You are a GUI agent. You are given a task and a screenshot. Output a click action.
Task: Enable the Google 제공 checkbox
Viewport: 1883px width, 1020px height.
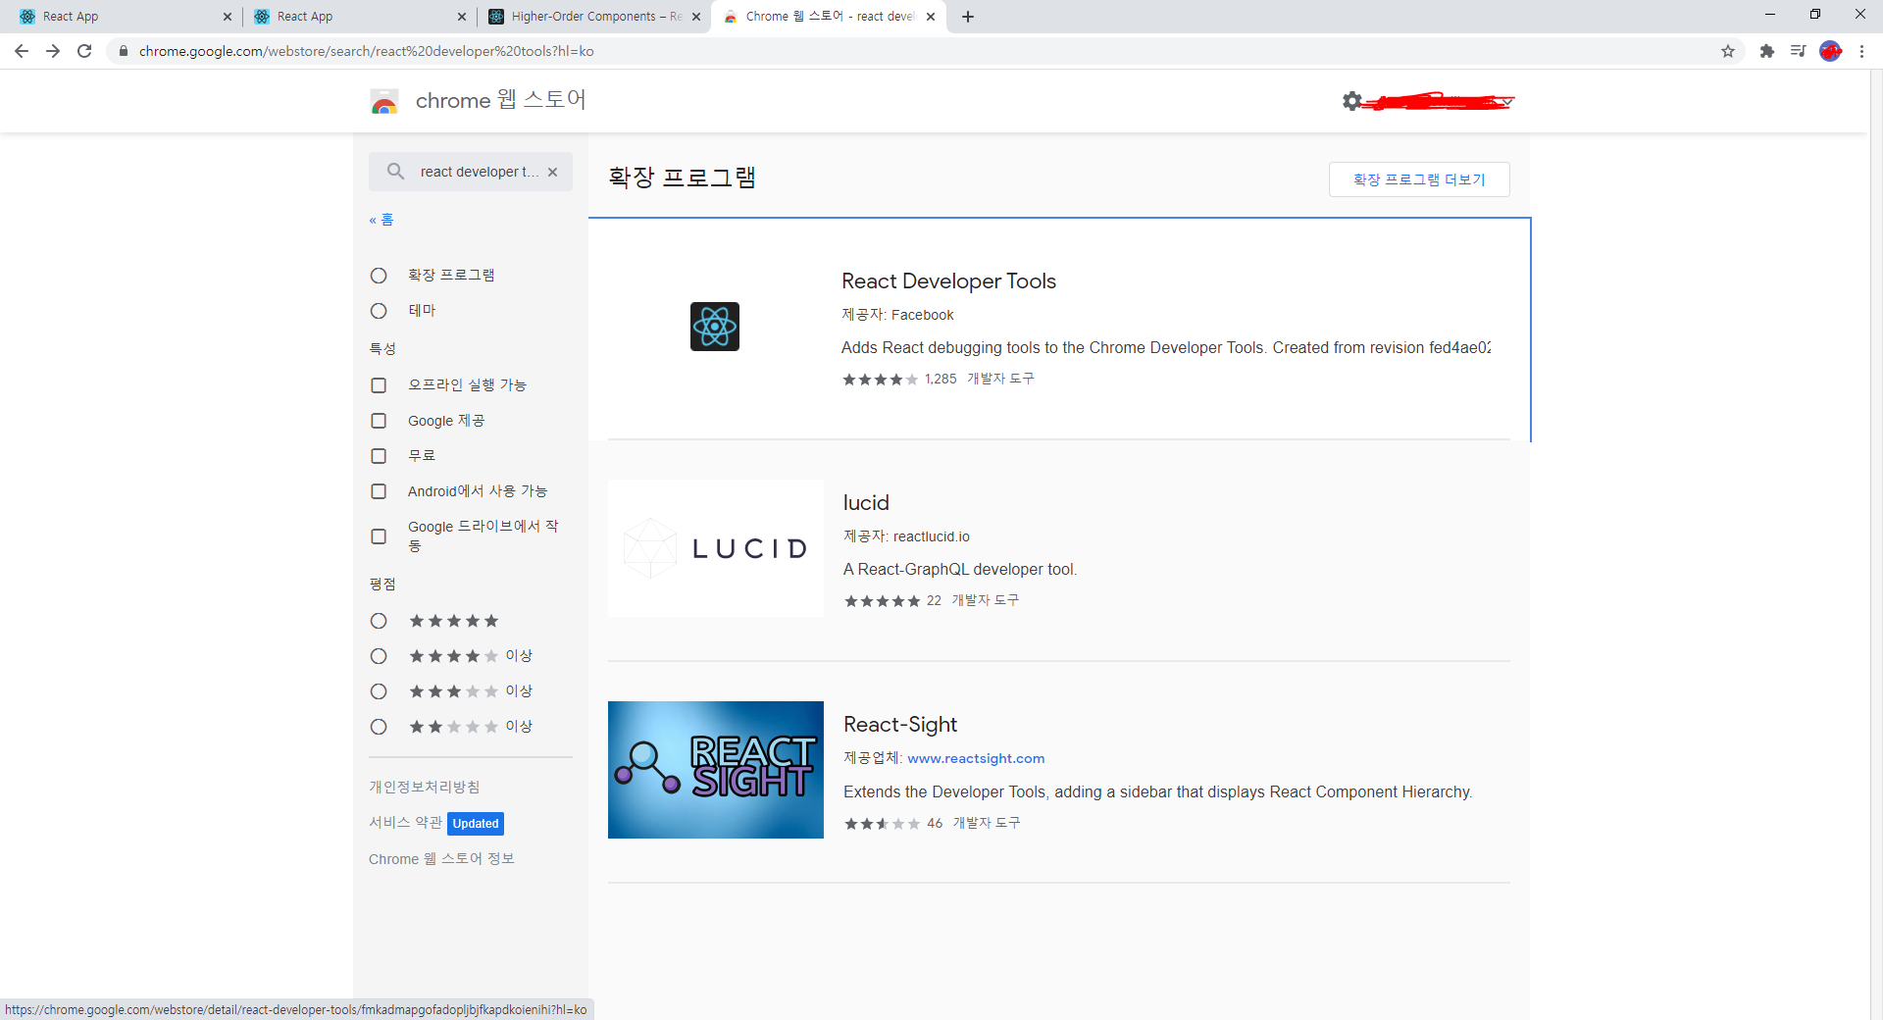click(x=379, y=421)
